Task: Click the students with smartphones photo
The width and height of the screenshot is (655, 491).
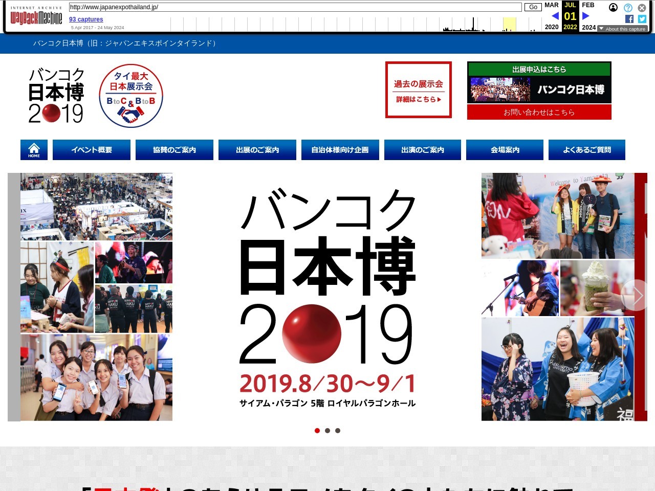Action: (96, 377)
